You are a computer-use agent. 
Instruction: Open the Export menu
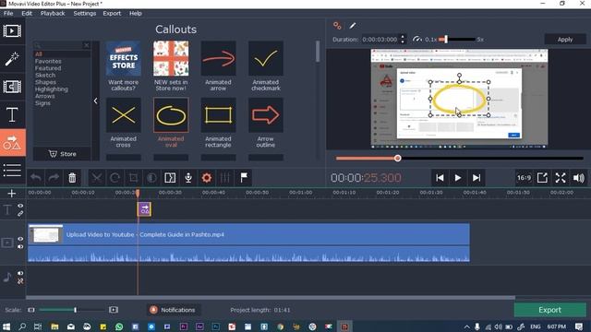click(112, 13)
